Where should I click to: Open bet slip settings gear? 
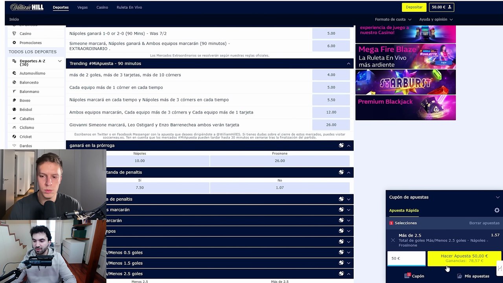tap(497, 210)
